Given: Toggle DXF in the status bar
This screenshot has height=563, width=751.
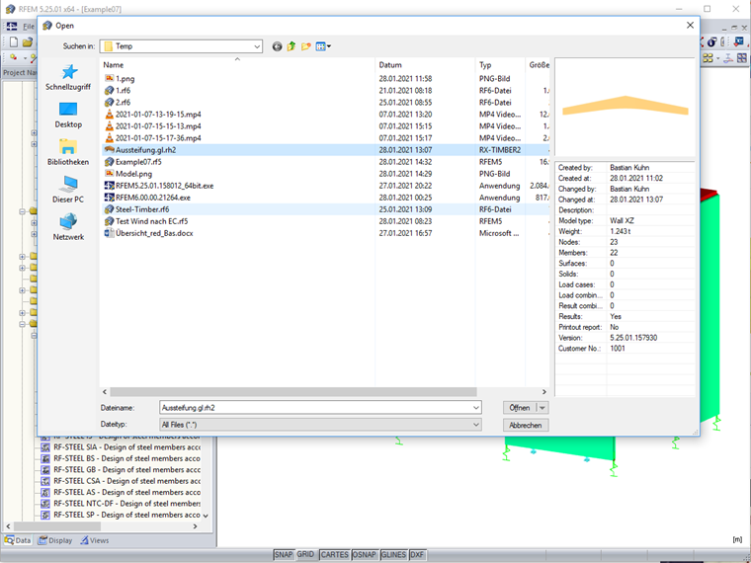Looking at the screenshot, I should pyautogui.click(x=417, y=554).
